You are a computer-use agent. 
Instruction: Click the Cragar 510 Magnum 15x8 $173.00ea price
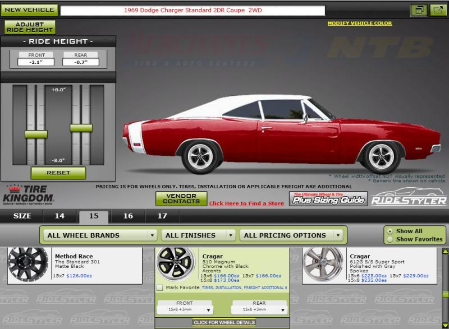227,280
